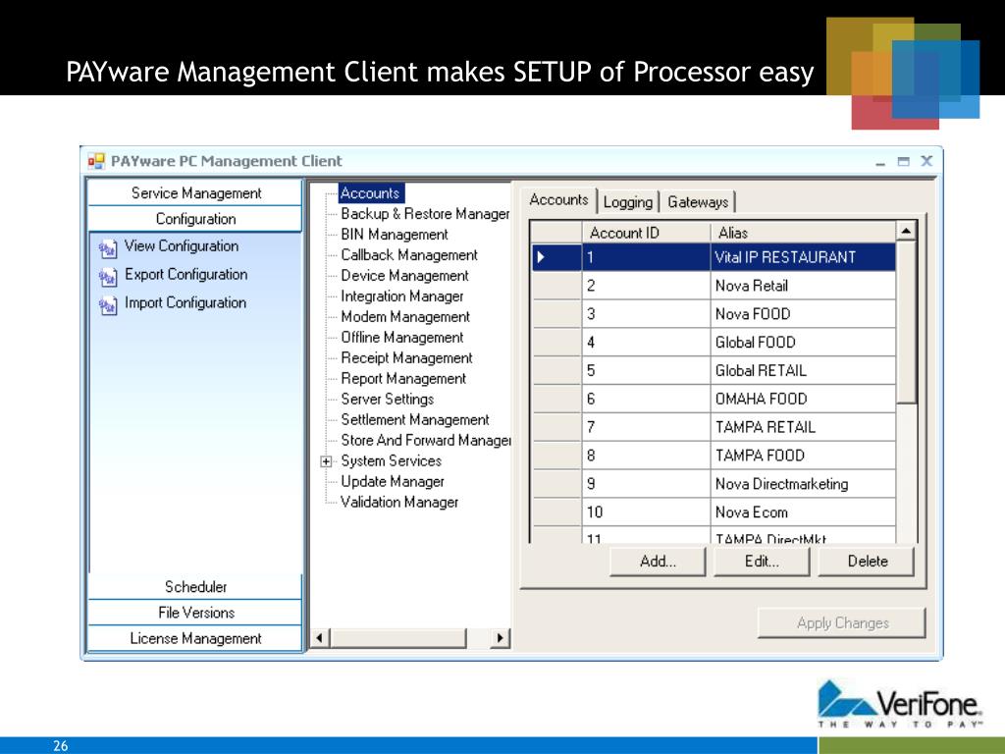This screenshot has height=754, width=1005.
Task: Click the tree's scroll-right arrow
Action: [501, 638]
